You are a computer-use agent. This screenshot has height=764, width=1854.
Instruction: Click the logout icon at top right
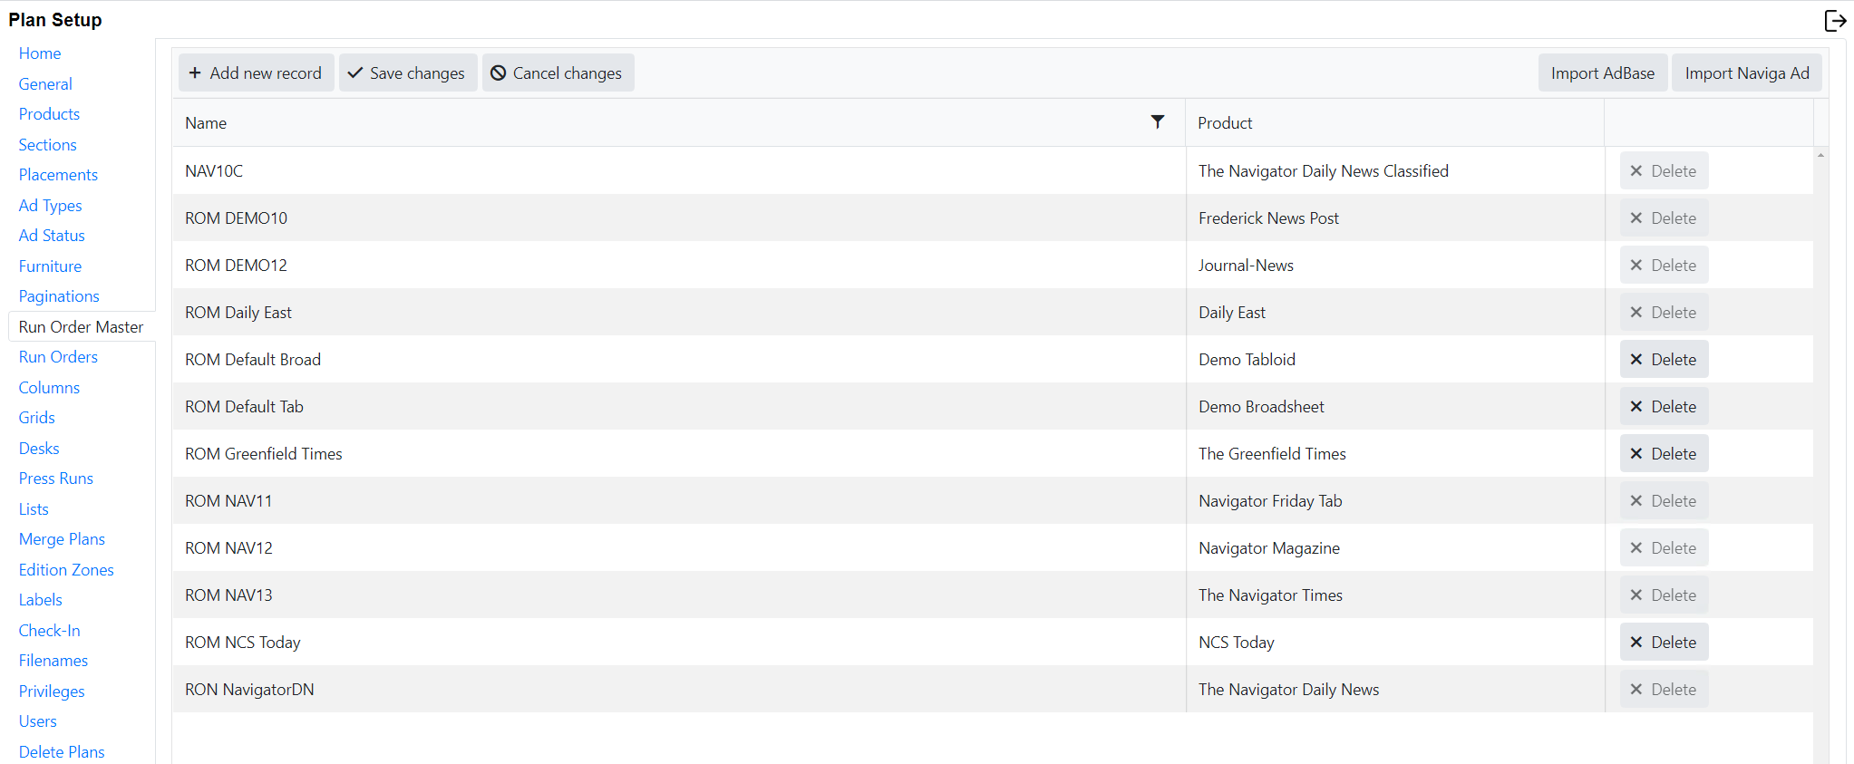tap(1835, 21)
